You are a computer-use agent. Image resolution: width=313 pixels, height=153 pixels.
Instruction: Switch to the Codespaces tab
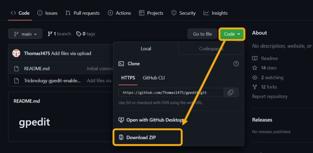pos(211,49)
